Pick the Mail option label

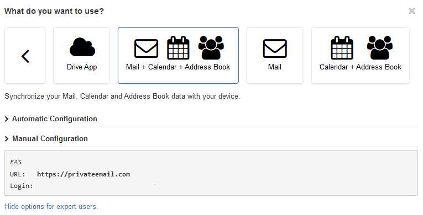click(275, 67)
